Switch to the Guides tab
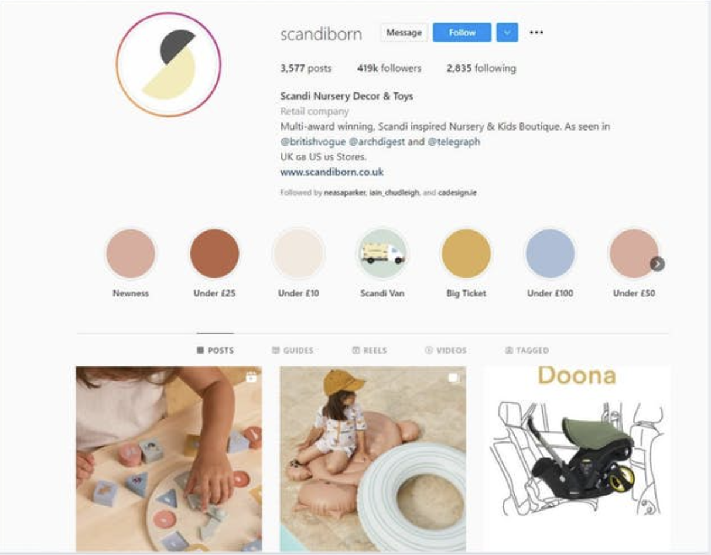Viewport: 711px width, 555px height. (x=293, y=350)
